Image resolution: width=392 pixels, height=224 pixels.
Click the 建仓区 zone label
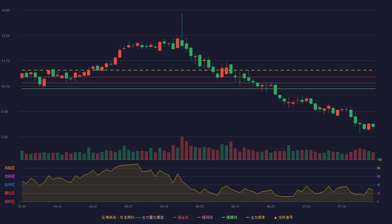[10, 193]
